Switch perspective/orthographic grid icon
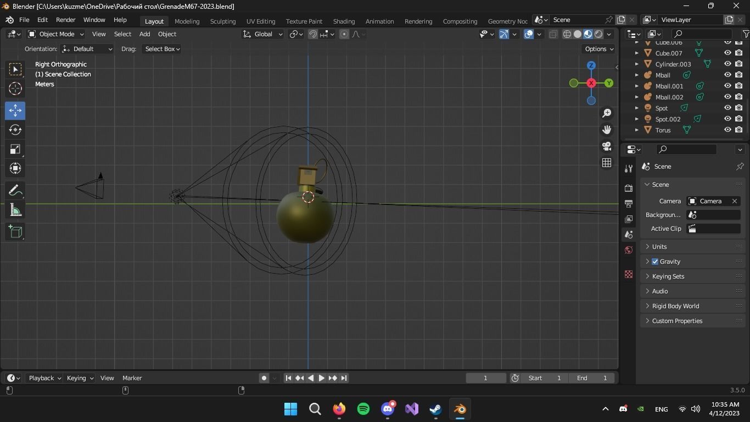 [607, 163]
